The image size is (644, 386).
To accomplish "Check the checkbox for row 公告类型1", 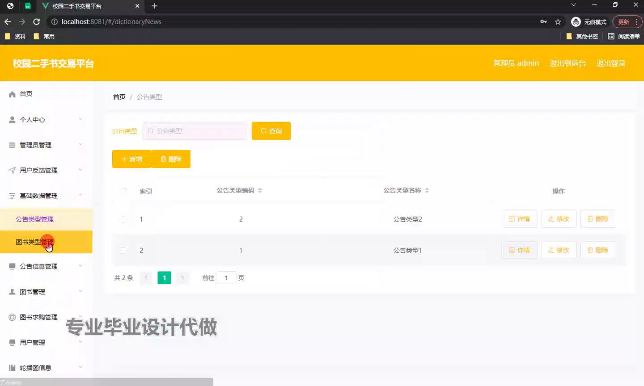I will tap(123, 251).
